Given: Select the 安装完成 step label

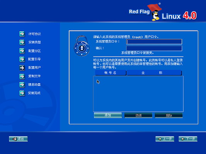Looking at the screenshot, I should (34, 93).
